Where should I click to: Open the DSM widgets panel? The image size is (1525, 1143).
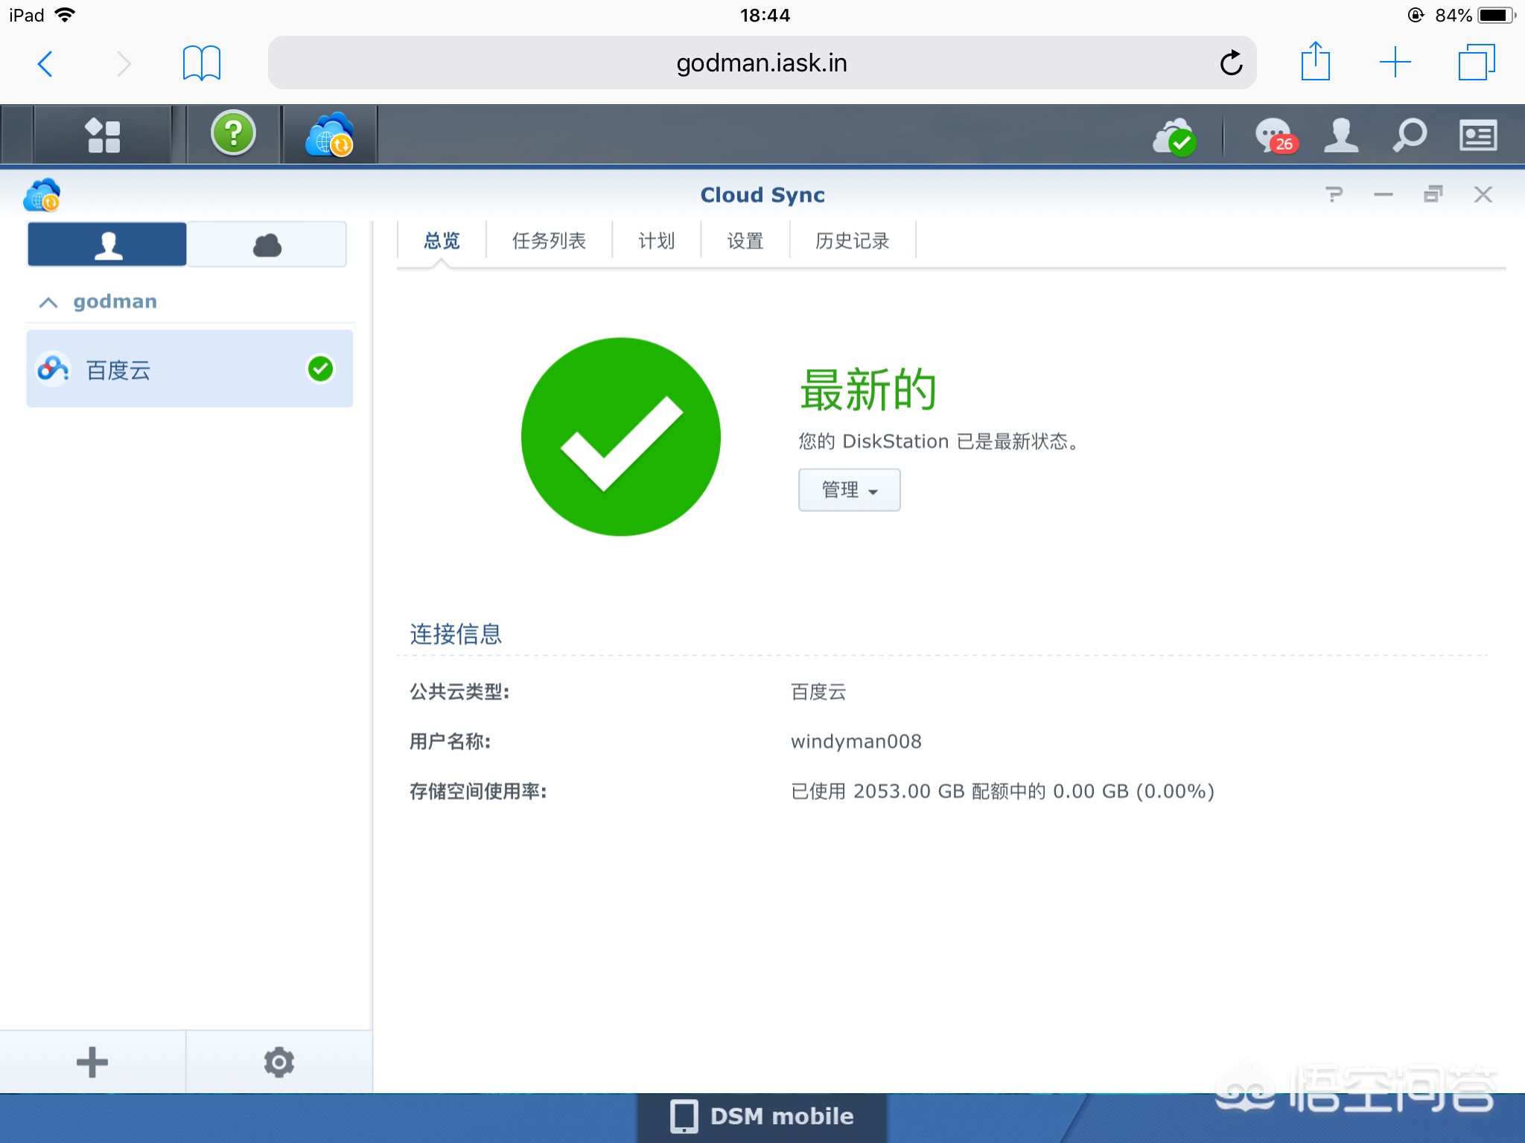coord(1478,135)
